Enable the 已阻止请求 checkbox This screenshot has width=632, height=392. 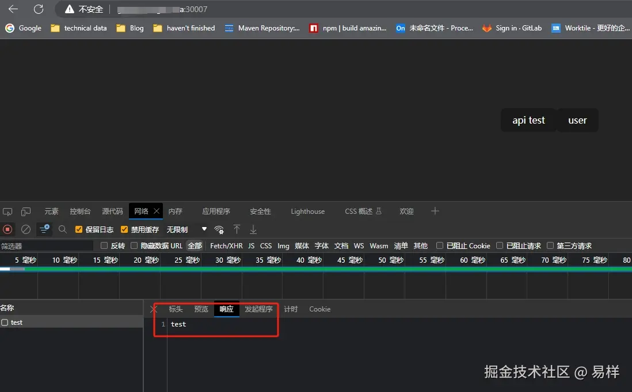pyautogui.click(x=500, y=245)
